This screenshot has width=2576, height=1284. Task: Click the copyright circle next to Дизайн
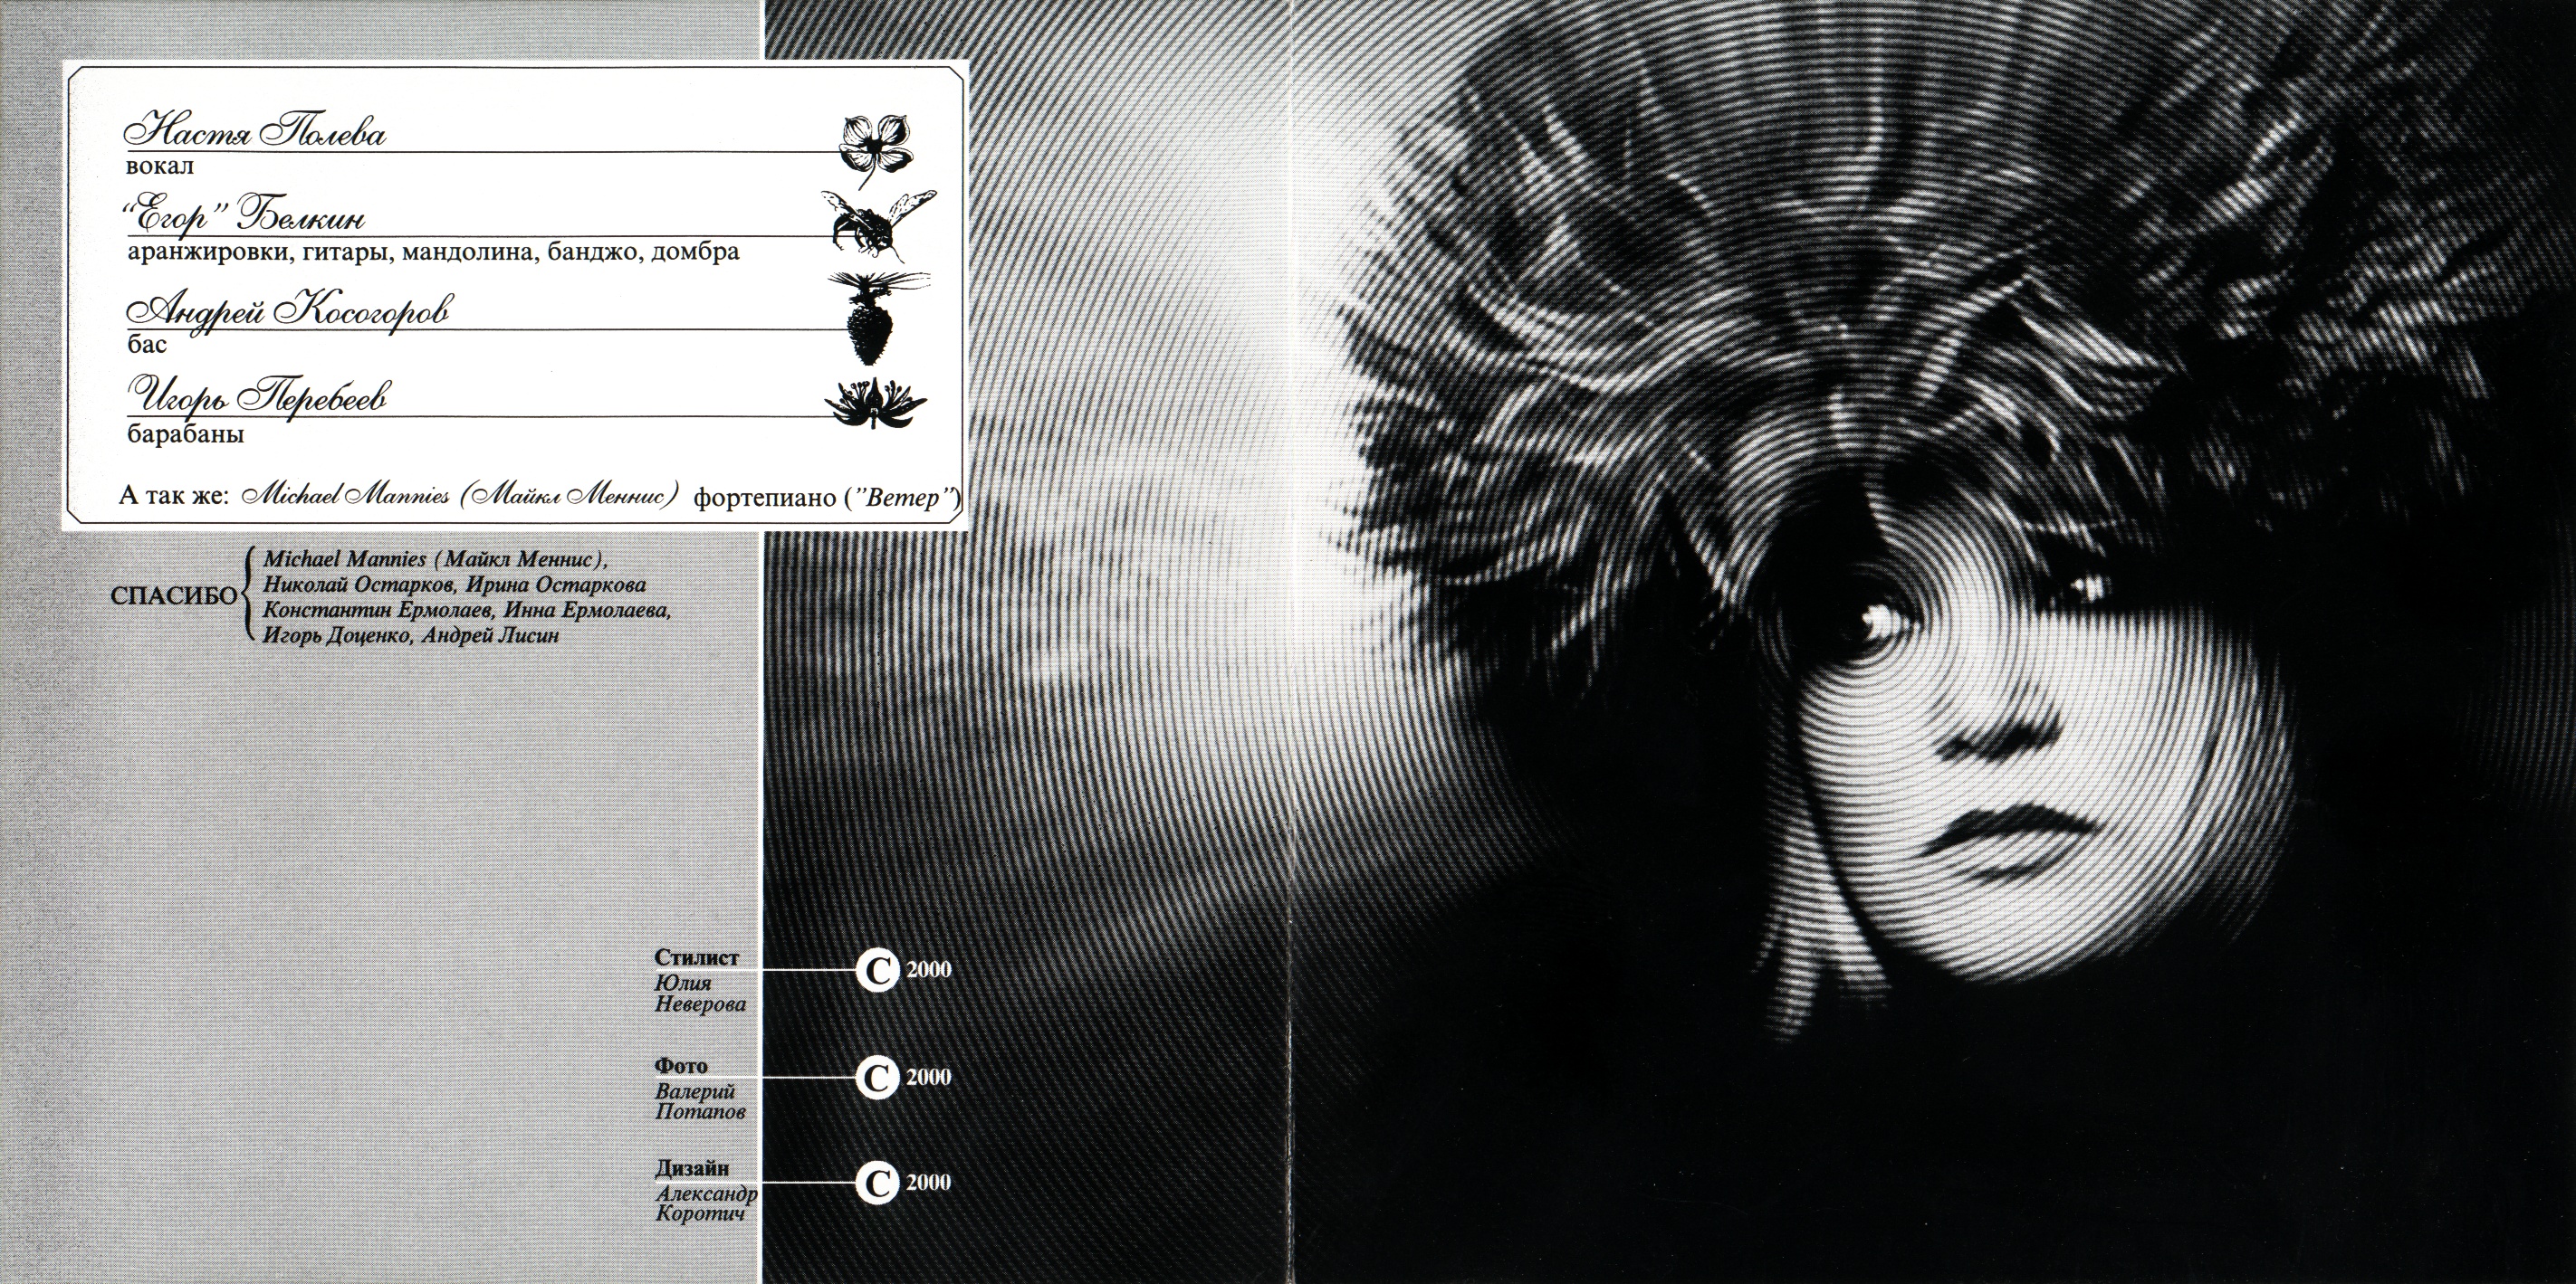[x=876, y=1183]
